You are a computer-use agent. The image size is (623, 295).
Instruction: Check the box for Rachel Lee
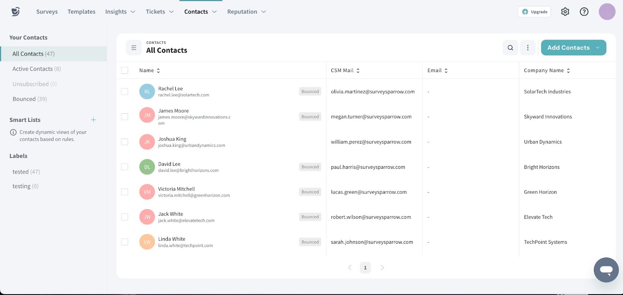(x=125, y=92)
